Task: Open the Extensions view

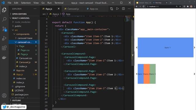Action: (4, 48)
